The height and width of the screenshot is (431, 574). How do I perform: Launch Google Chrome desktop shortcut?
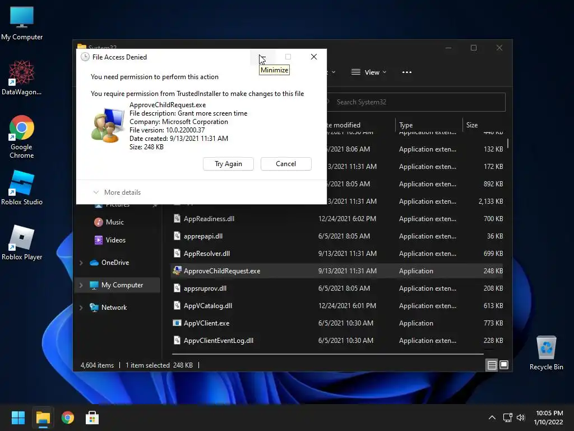(22, 137)
